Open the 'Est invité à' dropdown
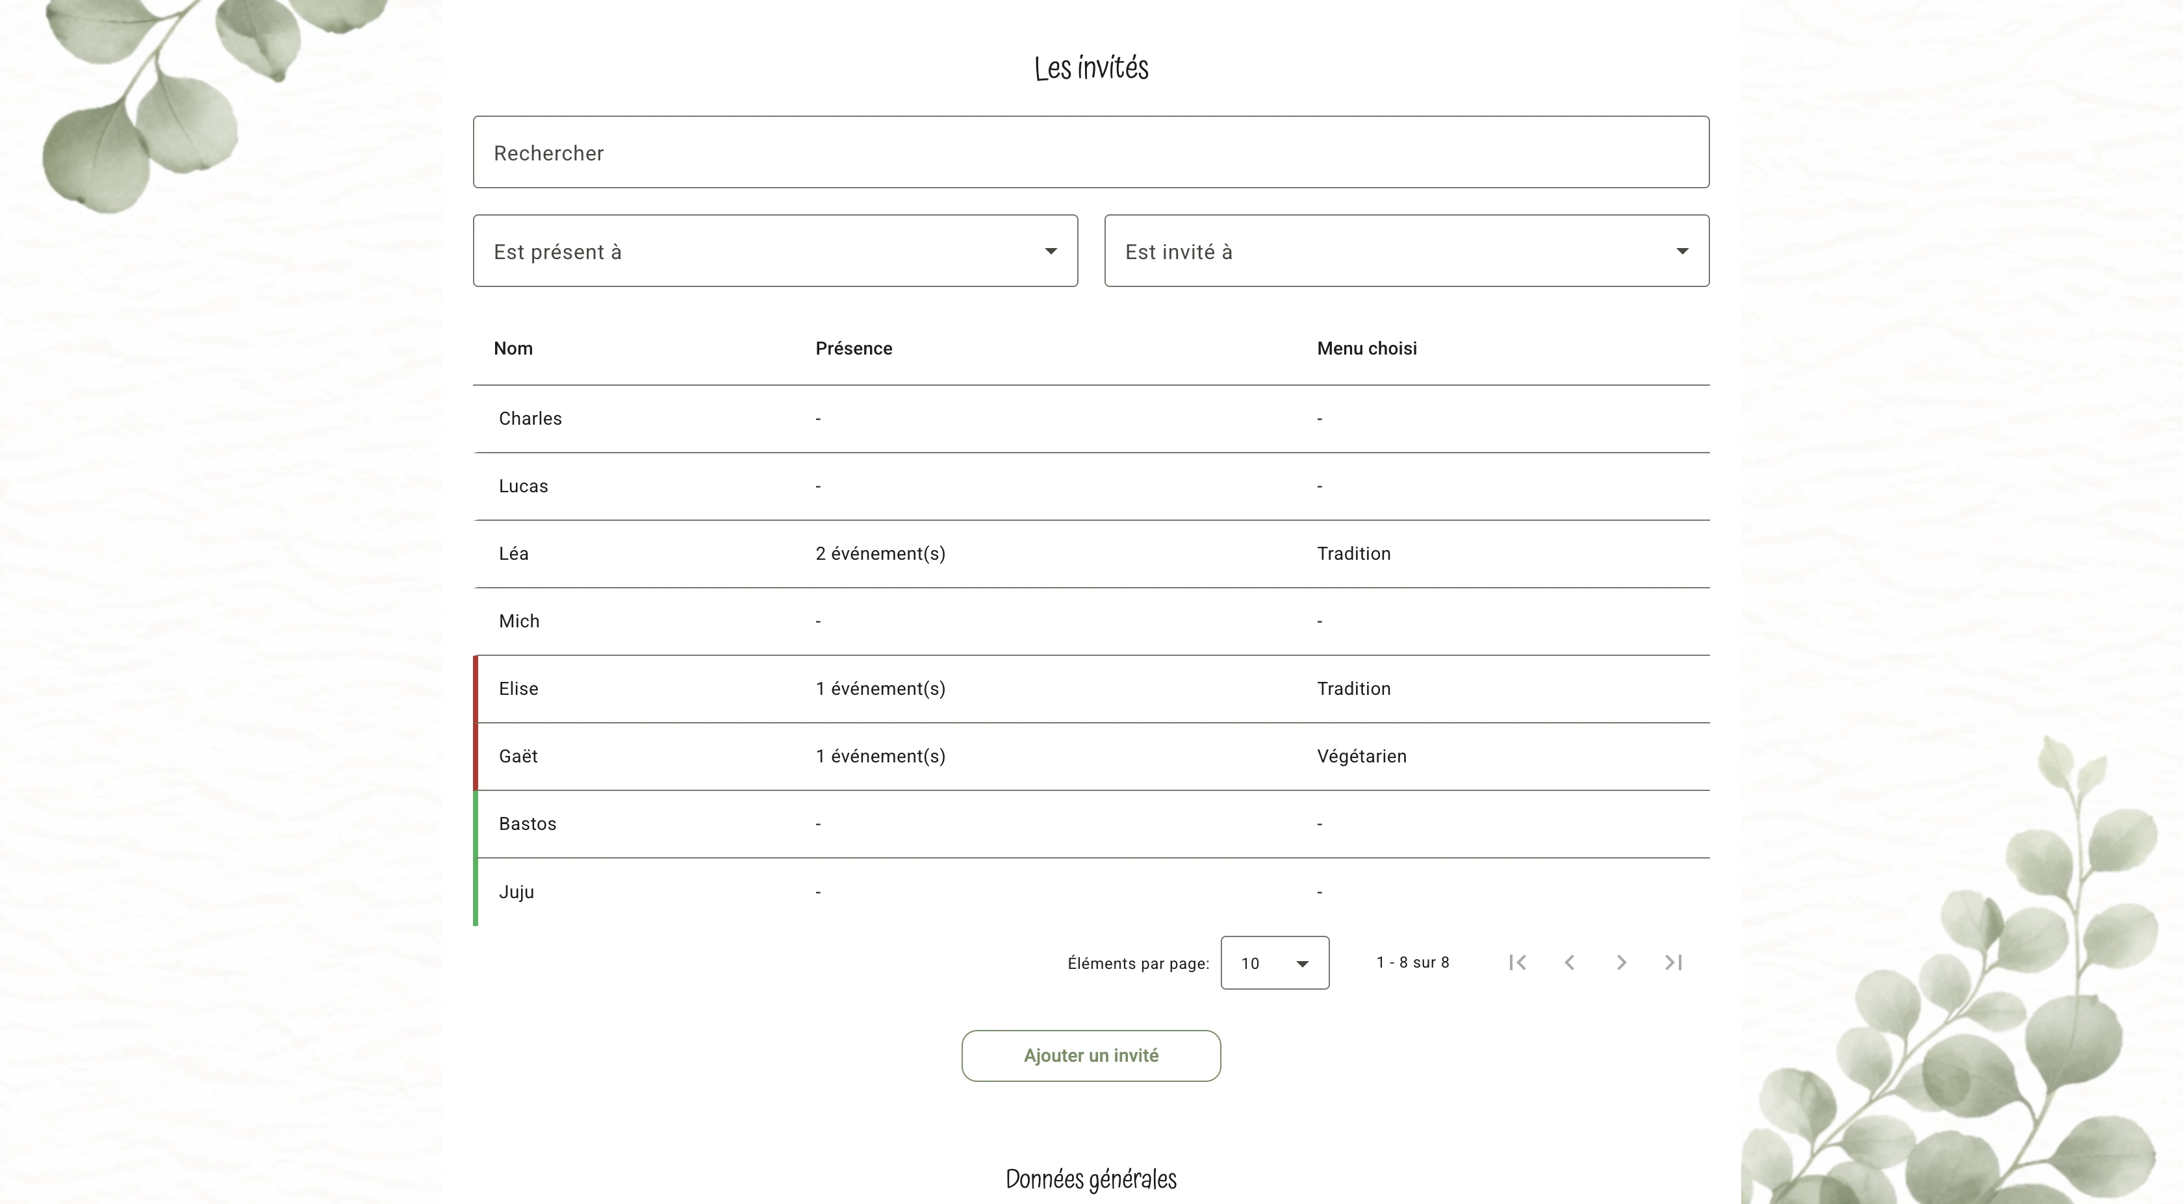2183x1204 pixels. tap(1406, 251)
